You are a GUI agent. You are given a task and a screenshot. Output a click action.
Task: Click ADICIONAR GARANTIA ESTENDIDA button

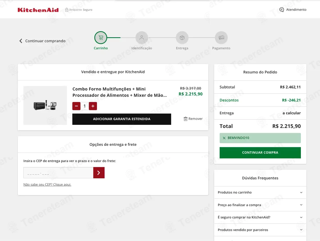coord(122,119)
